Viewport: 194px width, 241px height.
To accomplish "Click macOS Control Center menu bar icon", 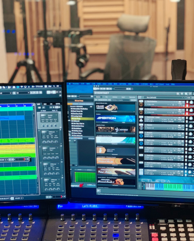I will click(x=58, y=86).
